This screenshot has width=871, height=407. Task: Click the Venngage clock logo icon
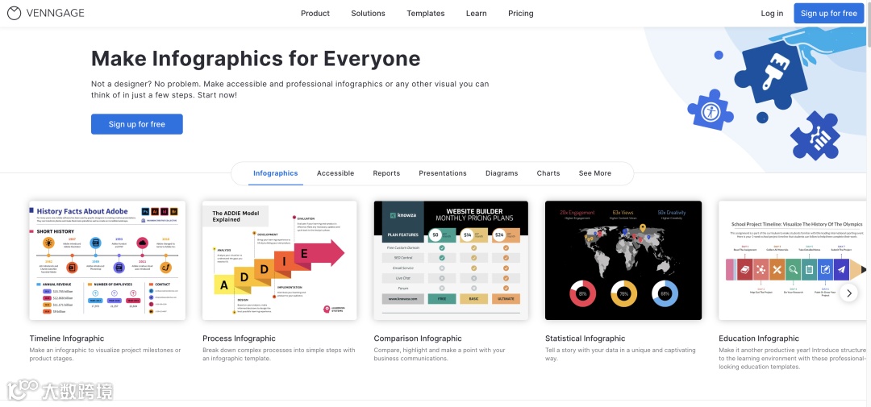tap(15, 14)
